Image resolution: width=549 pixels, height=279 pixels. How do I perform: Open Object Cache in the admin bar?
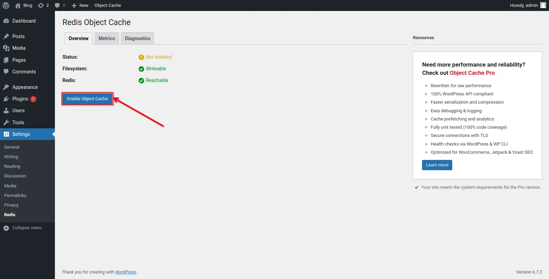(x=108, y=5)
